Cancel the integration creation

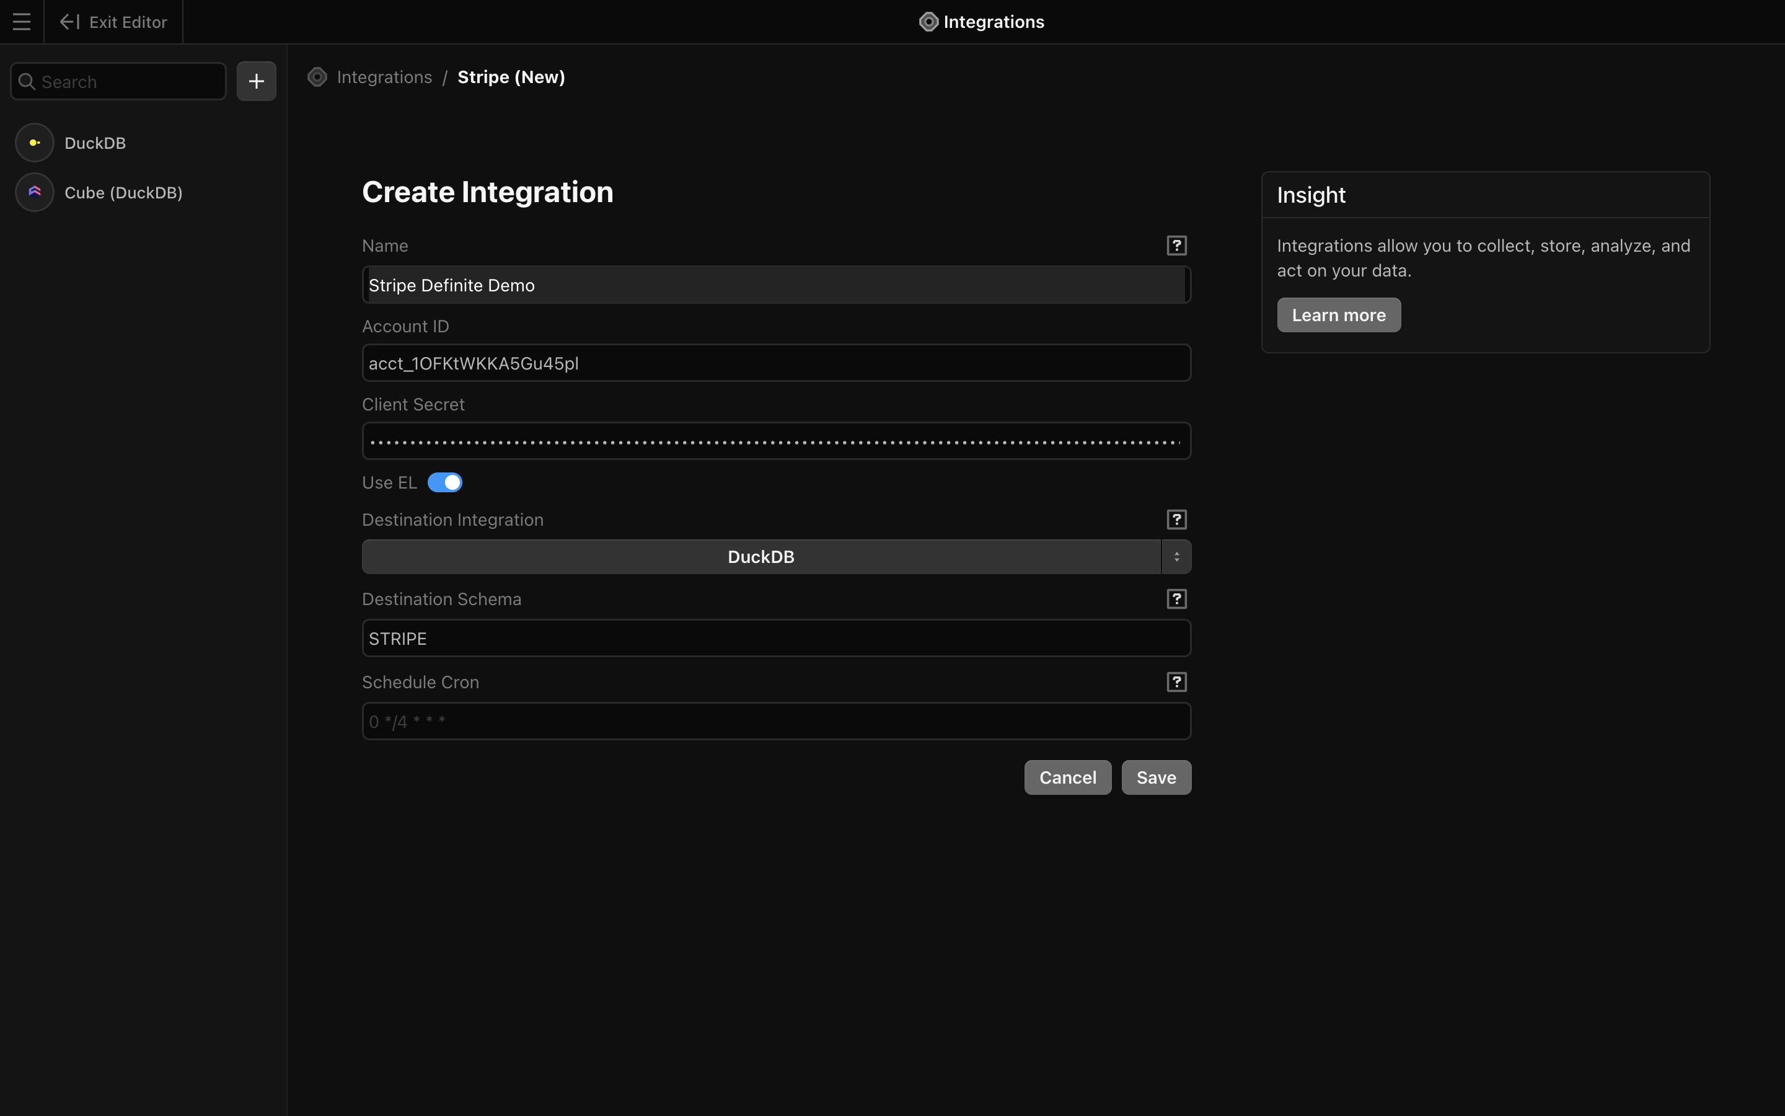[1067, 777]
